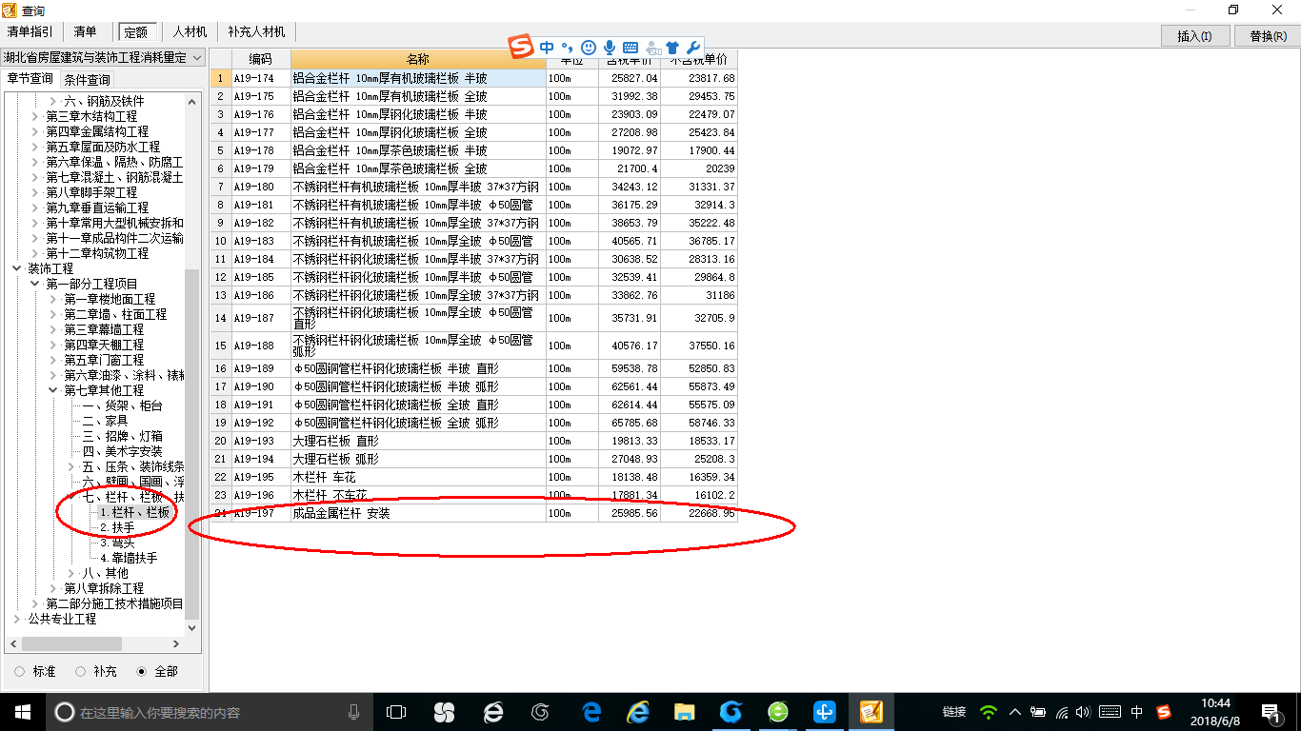Open emoji smiley panel on Sogou toolbar
Viewport: 1301px width, 731px height.
pyautogui.click(x=589, y=47)
